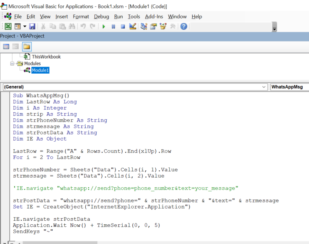309x244 pixels.
Task: Open the Project Explorer icon
Action: tap(144, 27)
